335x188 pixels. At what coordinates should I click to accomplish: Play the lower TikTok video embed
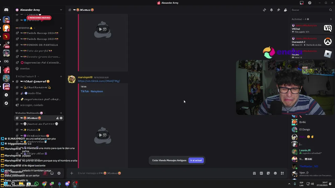click(x=100, y=135)
